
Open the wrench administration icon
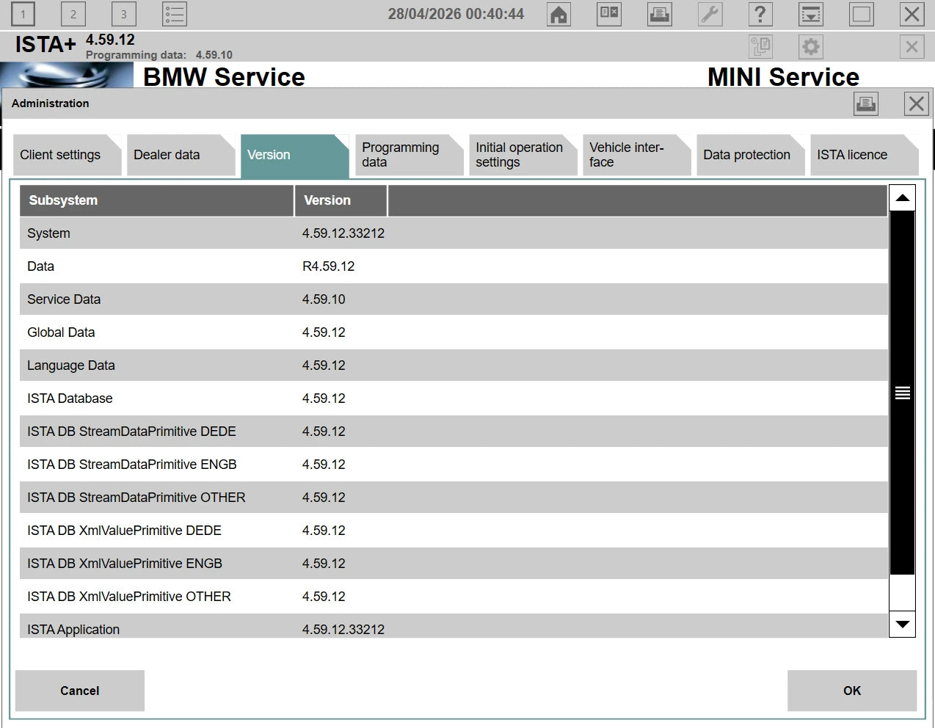(710, 14)
